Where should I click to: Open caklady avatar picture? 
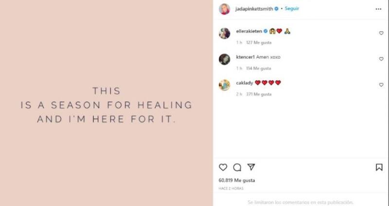click(225, 85)
